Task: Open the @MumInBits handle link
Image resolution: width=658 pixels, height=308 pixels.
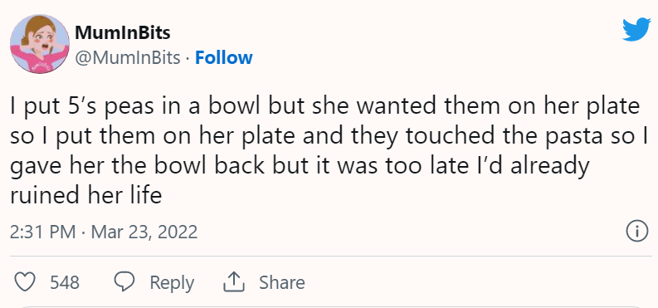Action: (x=128, y=57)
